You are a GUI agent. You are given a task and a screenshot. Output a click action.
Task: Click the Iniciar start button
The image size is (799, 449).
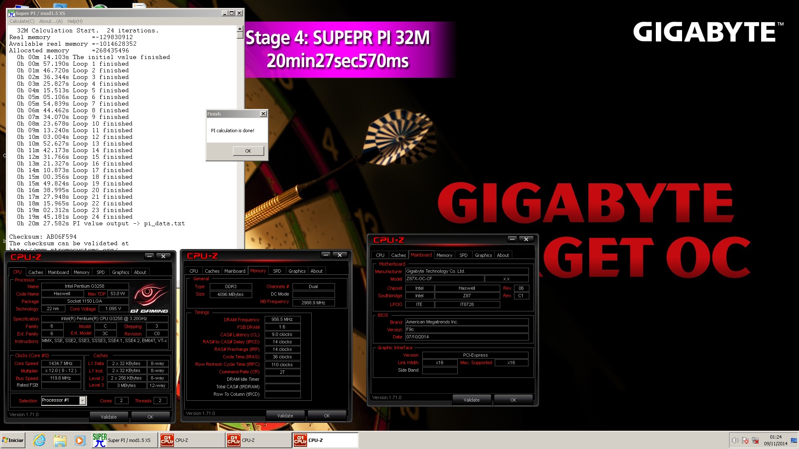(x=13, y=440)
